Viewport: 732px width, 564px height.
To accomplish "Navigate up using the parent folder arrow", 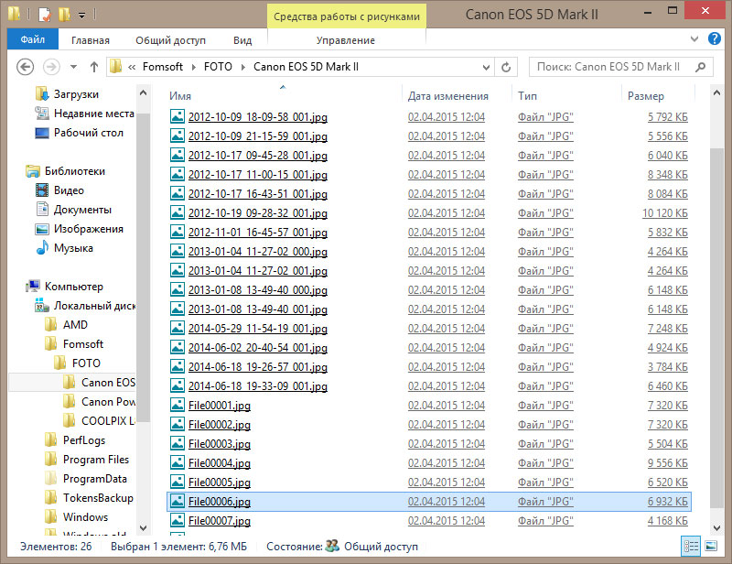I will pos(94,66).
